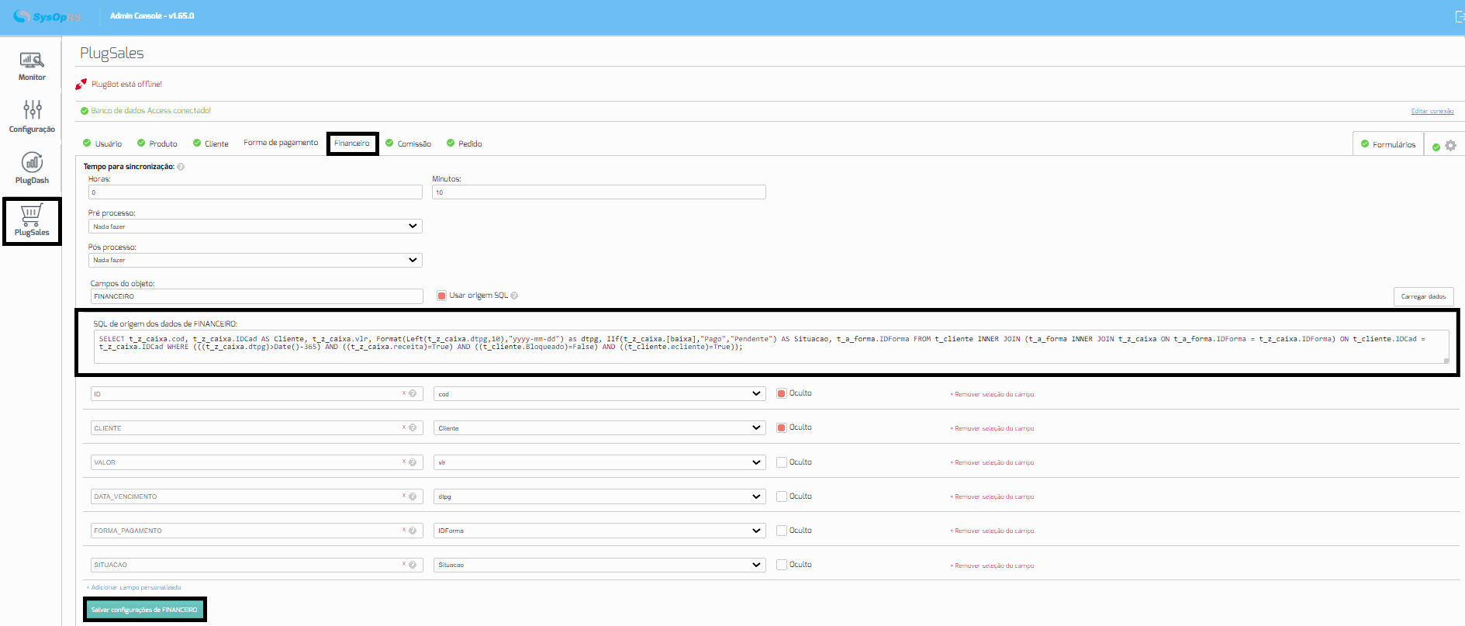
Task: Remove field selection for SITUACAO row
Action: coord(992,565)
